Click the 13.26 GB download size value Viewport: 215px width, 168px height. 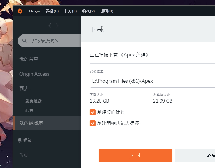pyautogui.click(x=99, y=101)
